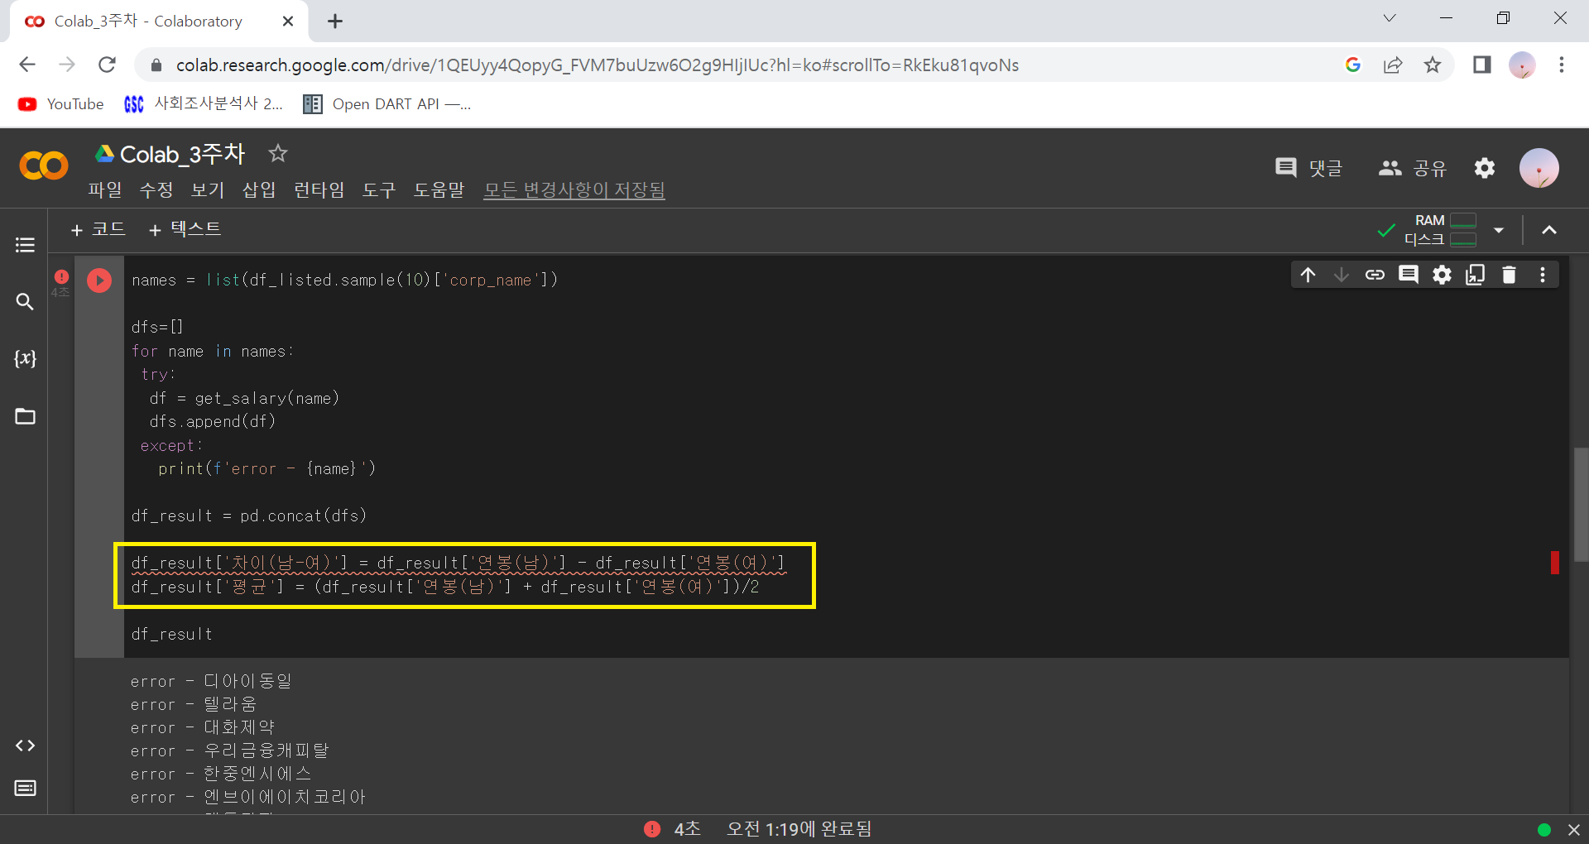Open the 수정 menu
Image resolution: width=1589 pixels, height=844 pixels.
[x=156, y=190]
